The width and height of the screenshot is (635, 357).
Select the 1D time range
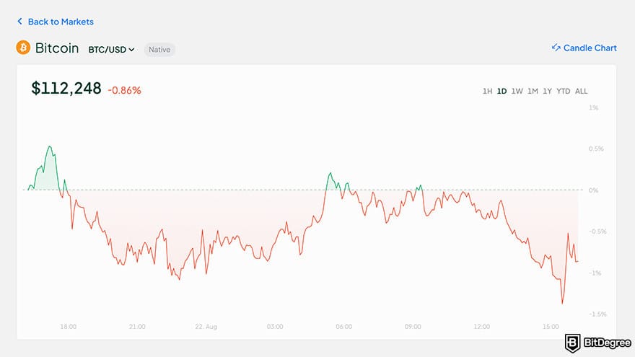pyautogui.click(x=502, y=91)
